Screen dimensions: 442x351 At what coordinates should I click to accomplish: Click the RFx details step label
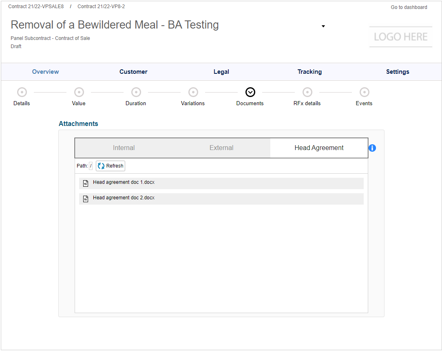click(307, 103)
